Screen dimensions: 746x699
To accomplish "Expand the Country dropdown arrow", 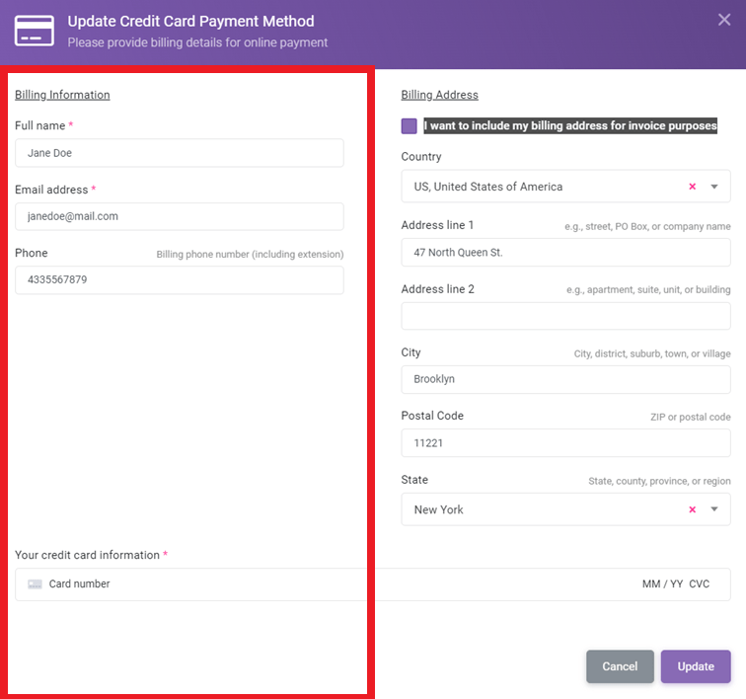I will pyautogui.click(x=714, y=187).
